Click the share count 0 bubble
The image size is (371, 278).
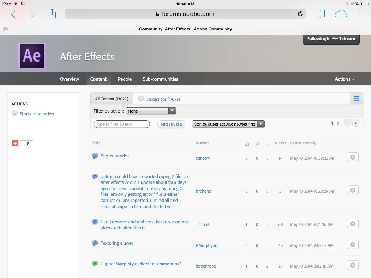(x=27, y=143)
